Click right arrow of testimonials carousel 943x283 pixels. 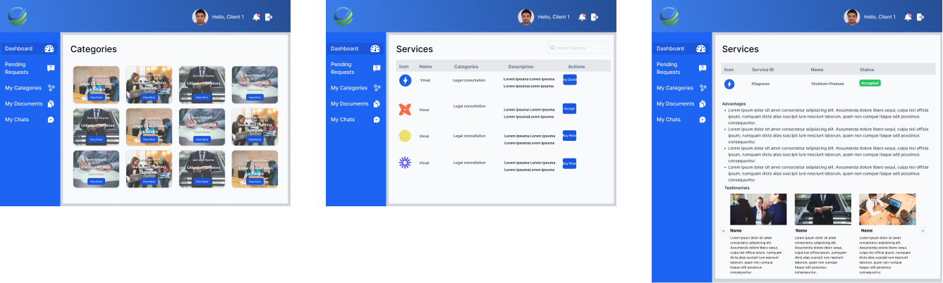[923, 230]
